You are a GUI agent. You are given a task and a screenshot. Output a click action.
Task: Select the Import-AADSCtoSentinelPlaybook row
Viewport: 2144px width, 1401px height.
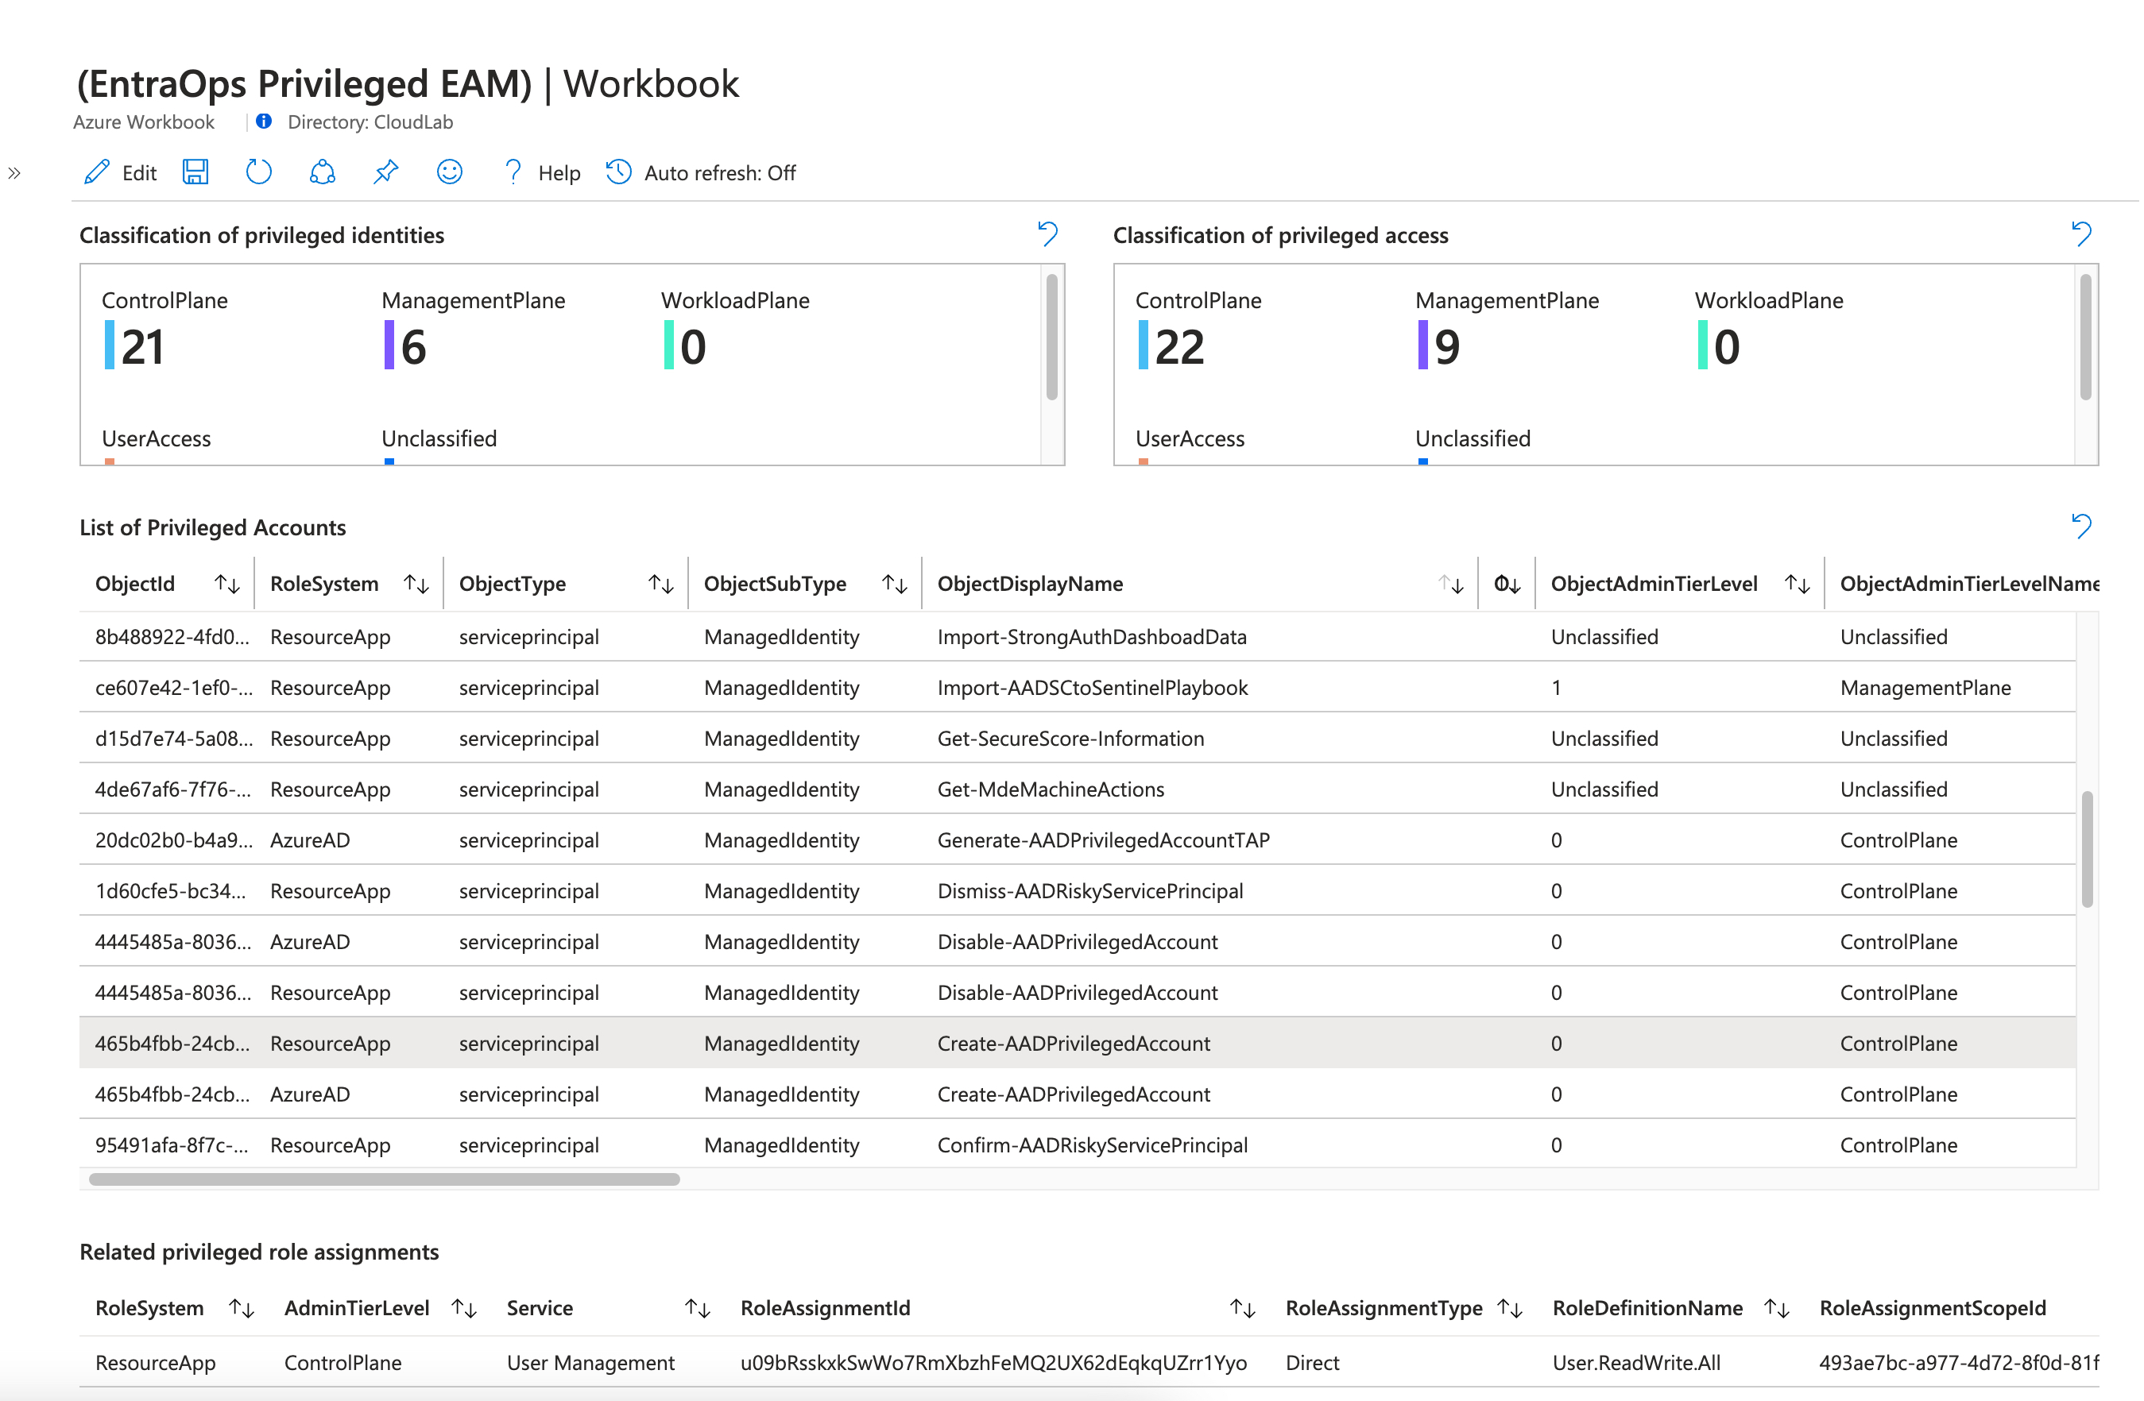pos(1078,688)
